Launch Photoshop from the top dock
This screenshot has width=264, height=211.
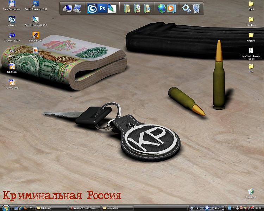tap(102, 8)
